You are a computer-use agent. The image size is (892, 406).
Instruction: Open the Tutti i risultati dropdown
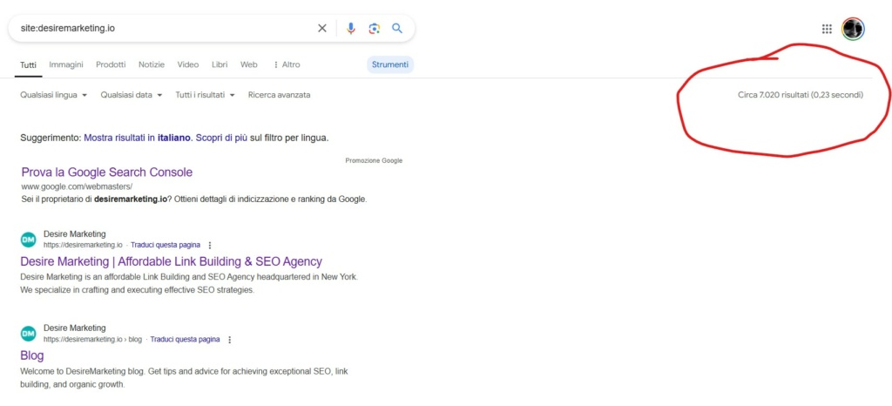205,95
